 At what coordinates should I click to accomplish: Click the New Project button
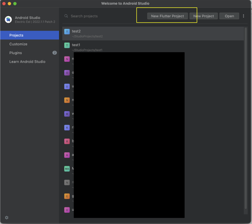point(204,16)
